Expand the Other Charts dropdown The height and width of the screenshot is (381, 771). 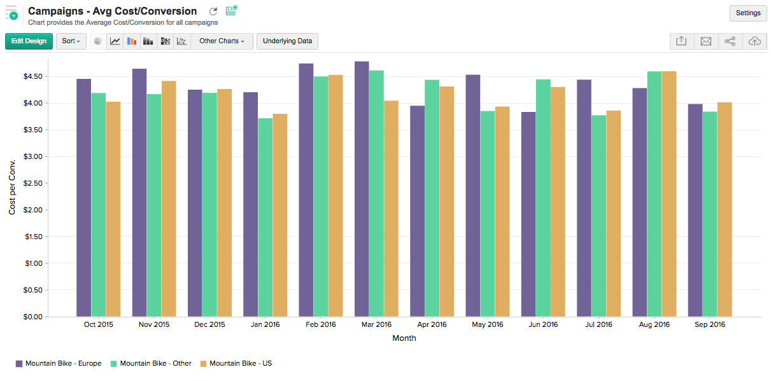coord(222,41)
